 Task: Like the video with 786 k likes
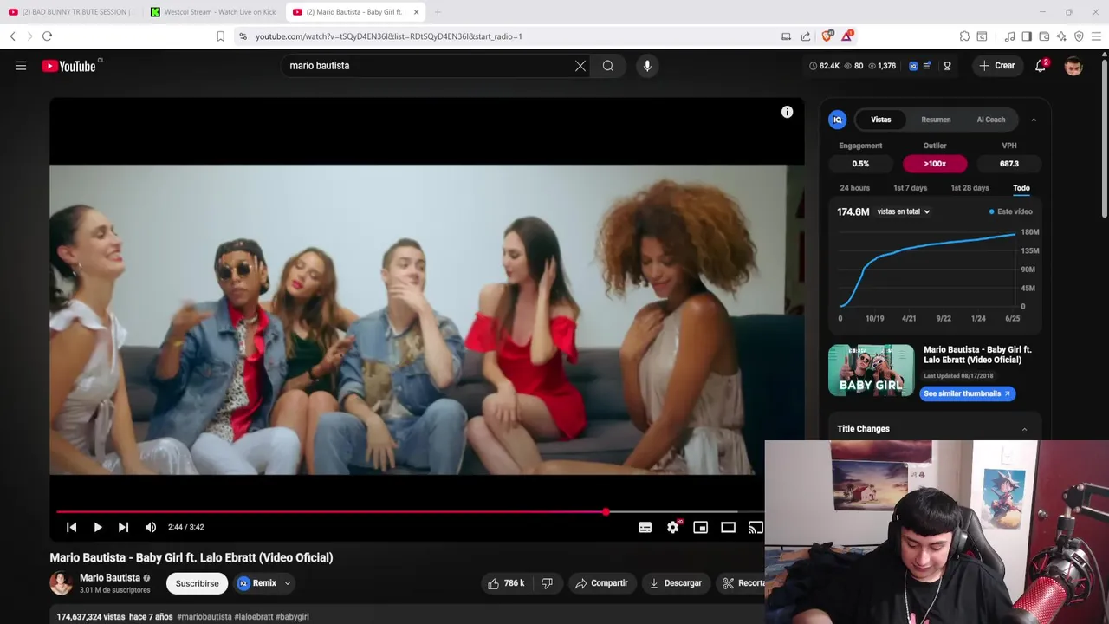coord(507,583)
